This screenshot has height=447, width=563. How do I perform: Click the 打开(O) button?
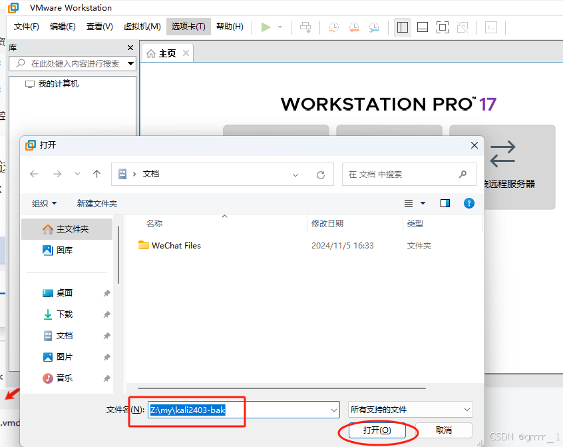[377, 430]
